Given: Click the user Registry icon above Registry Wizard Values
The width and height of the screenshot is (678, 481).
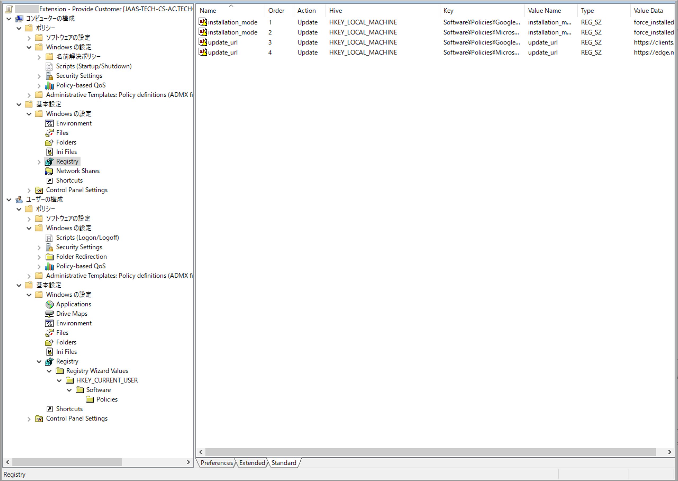Looking at the screenshot, I should [49, 362].
